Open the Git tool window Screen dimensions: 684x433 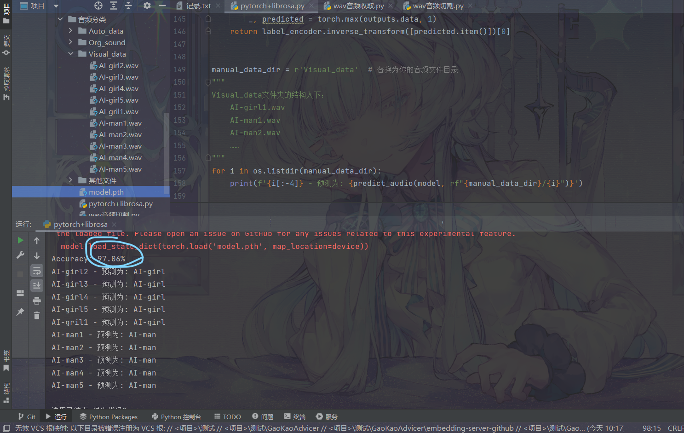(x=27, y=416)
